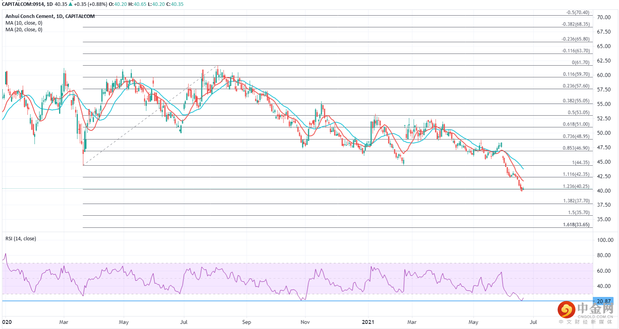Viewport: 619px width, 329px height.
Task: Click the 62.50 price axis label
Action: coord(604,61)
